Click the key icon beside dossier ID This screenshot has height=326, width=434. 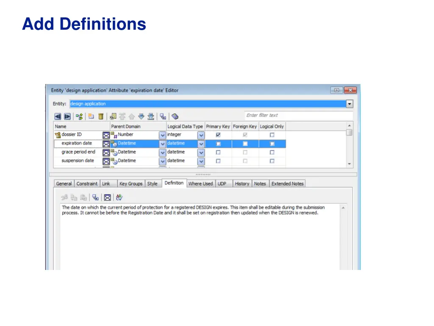(58, 135)
